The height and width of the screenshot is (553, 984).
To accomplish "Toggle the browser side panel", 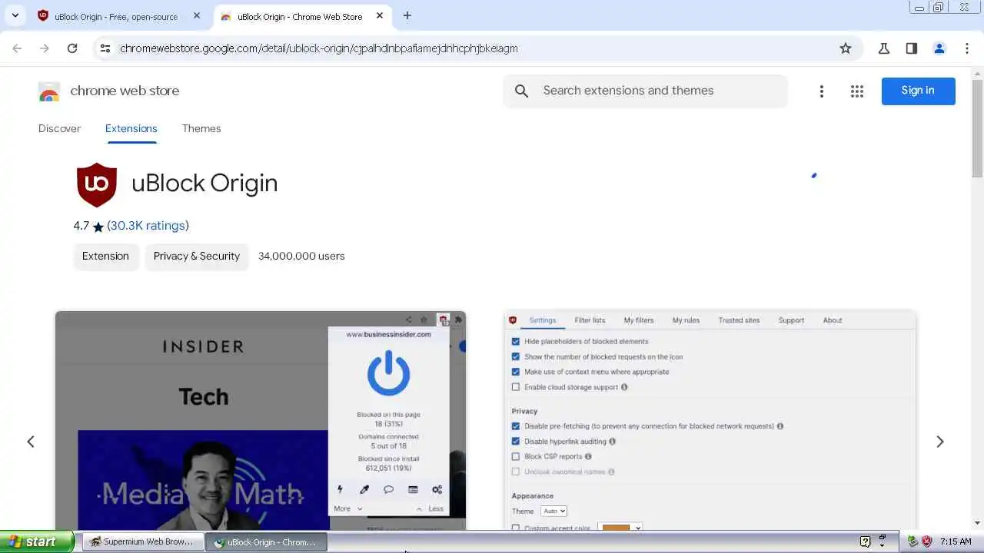I will [912, 48].
